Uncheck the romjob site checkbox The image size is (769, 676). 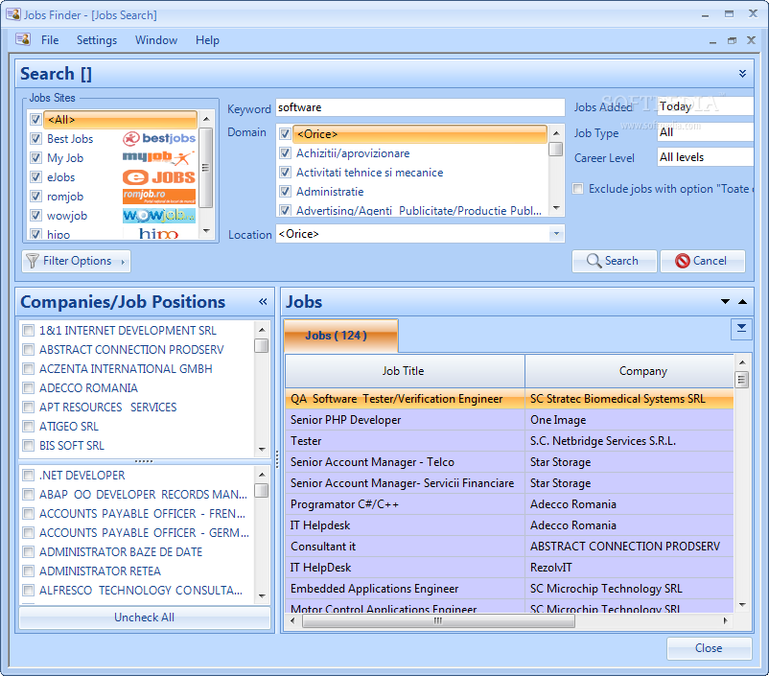(35, 197)
